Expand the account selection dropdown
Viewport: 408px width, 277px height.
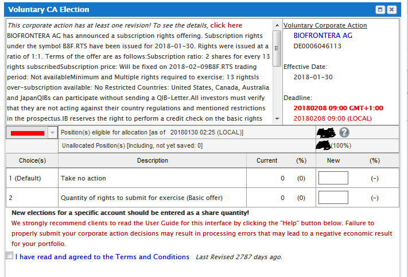(x=52, y=133)
